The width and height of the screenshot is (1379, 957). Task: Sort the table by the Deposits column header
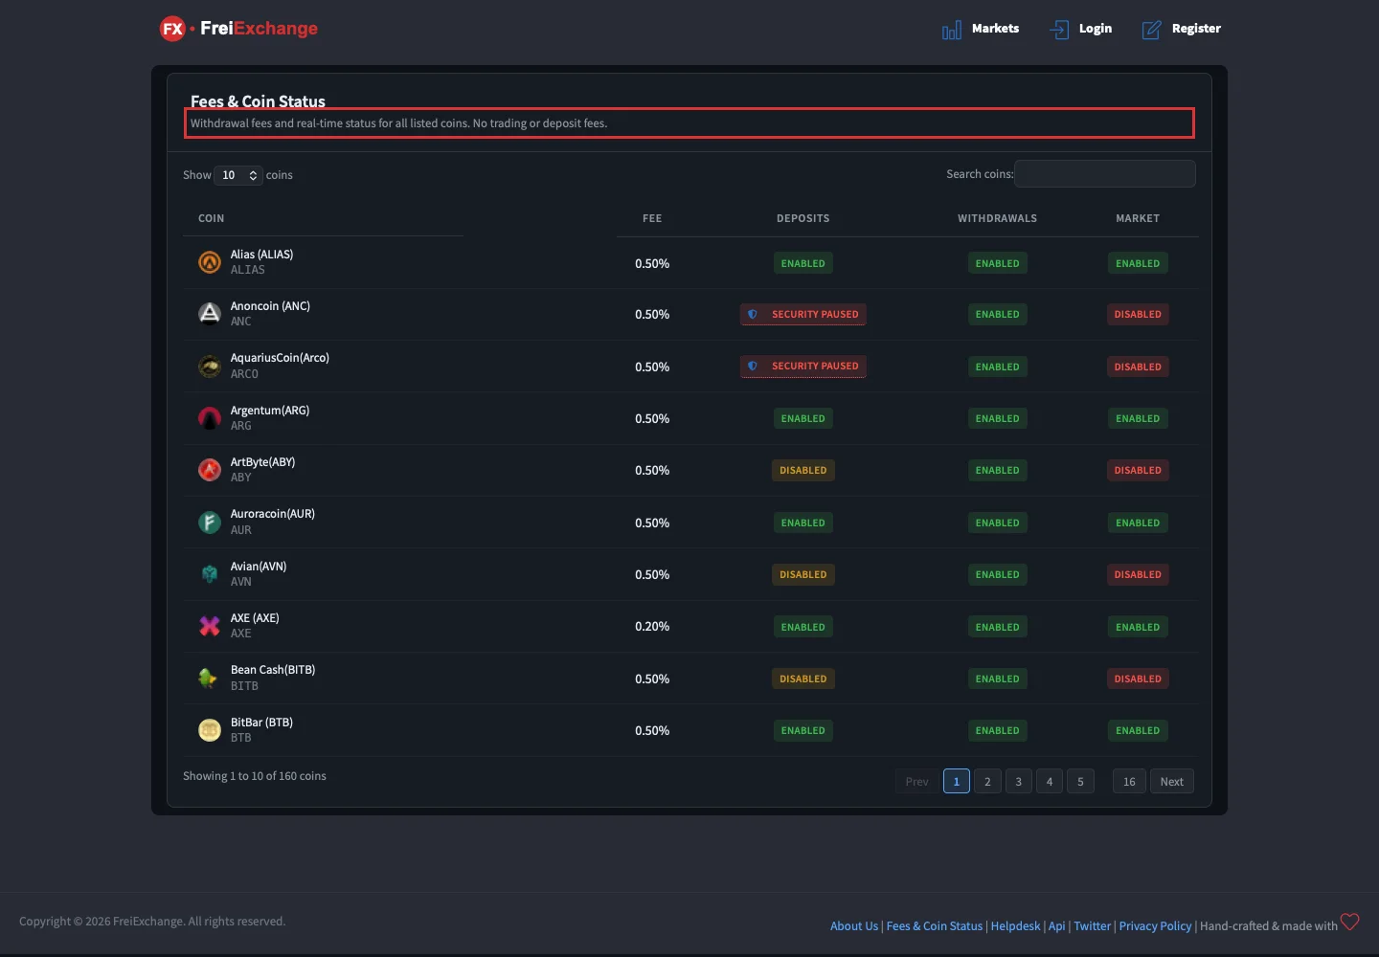[803, 218]
